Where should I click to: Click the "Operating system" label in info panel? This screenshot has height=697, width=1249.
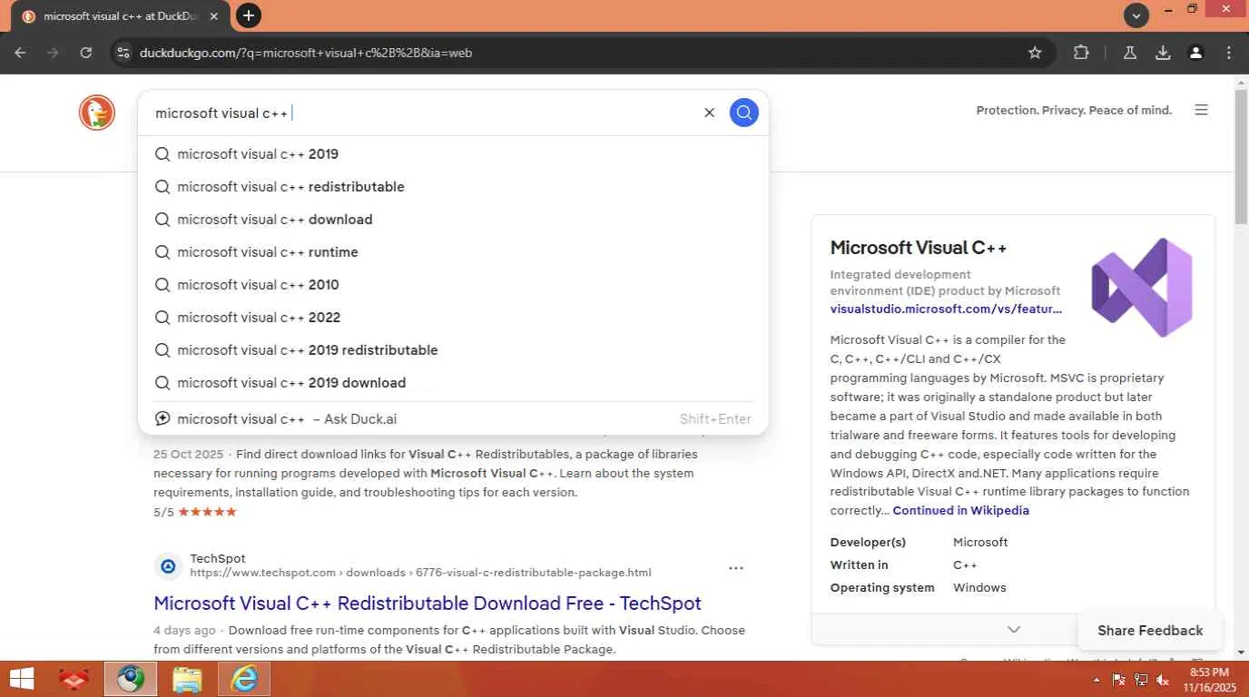pyautogui.click(x=882, y=587)
